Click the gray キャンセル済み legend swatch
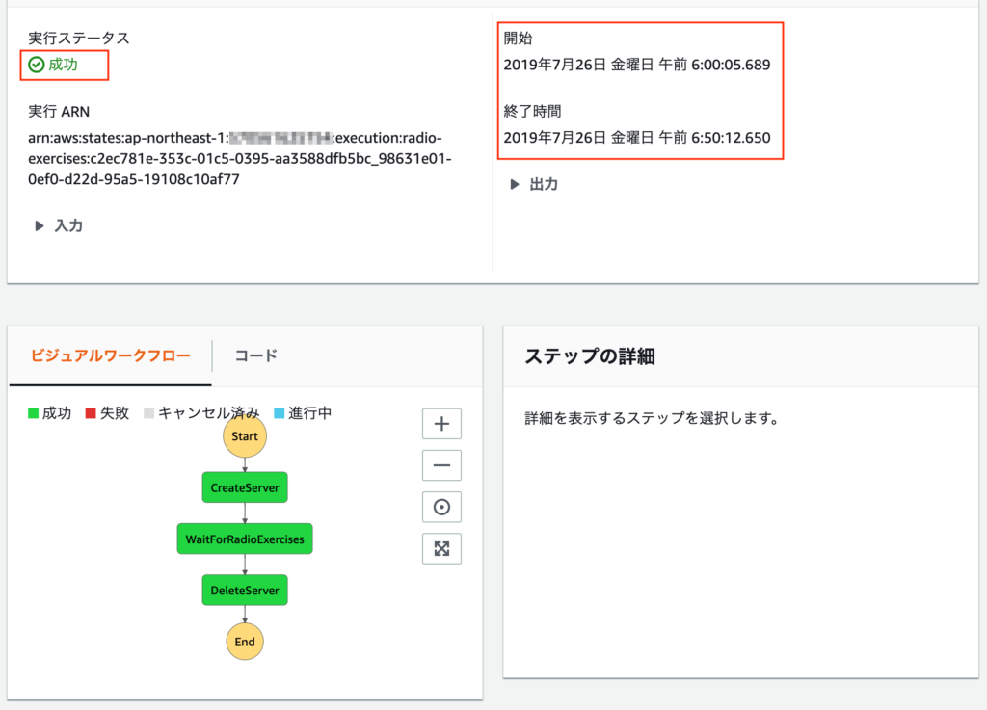Screen dimensions: 987x710 [148, 413]
